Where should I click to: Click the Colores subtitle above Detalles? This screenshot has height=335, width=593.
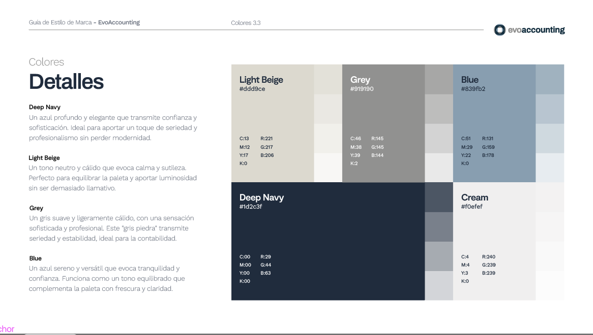(x=47, y=62)
